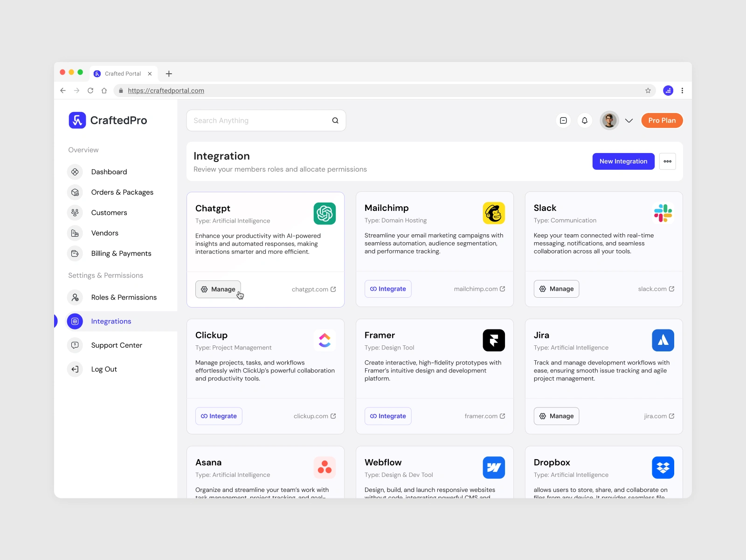
Task: Open the chatgpt.com external link
Action: [314, 289]
